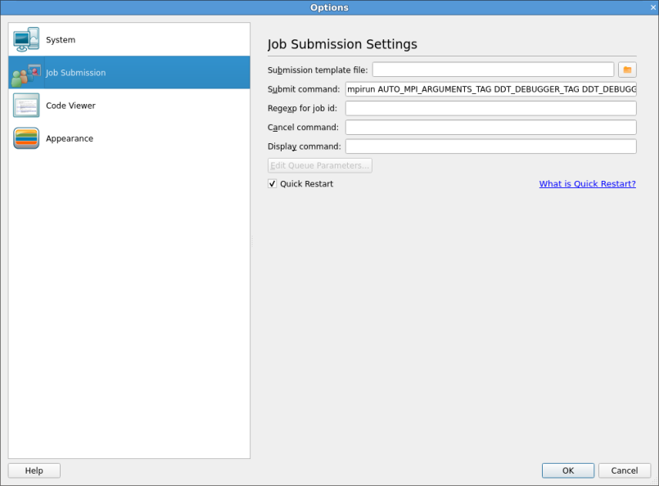
Task: Select the Regexp for job id field
Action: (490, 108)
